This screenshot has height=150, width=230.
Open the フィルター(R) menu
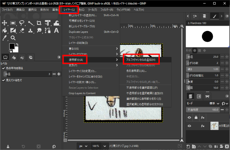pyautogui.click(x=107, y=10)
